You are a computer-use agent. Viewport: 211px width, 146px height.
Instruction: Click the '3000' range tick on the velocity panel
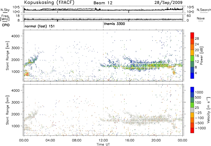[x=16, y=102]
